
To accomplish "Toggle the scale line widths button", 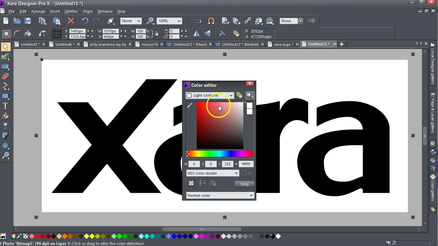I will coord(222,33).
